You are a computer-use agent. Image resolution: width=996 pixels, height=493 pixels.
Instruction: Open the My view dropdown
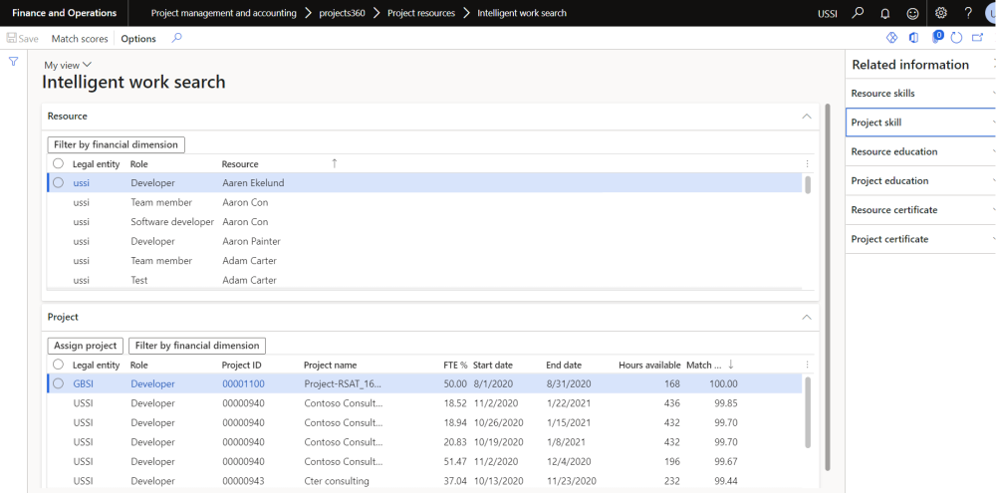pyautogui.click(x=68, y=65)
